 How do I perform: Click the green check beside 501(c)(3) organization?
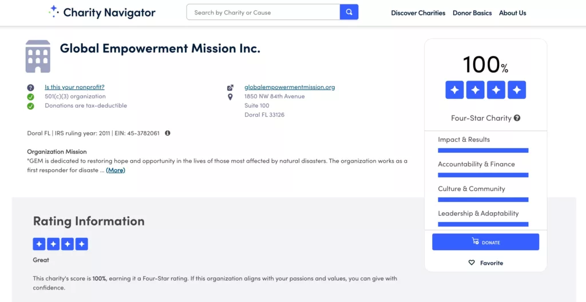(31, 97)
